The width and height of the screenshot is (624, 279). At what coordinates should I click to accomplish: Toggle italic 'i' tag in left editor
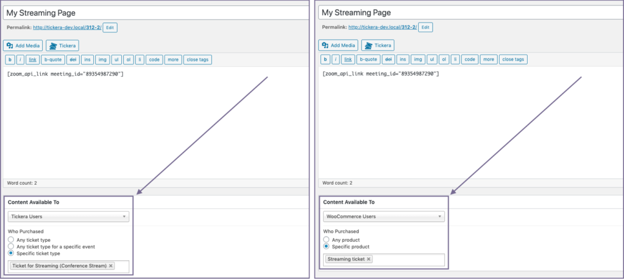coord(20,60)
